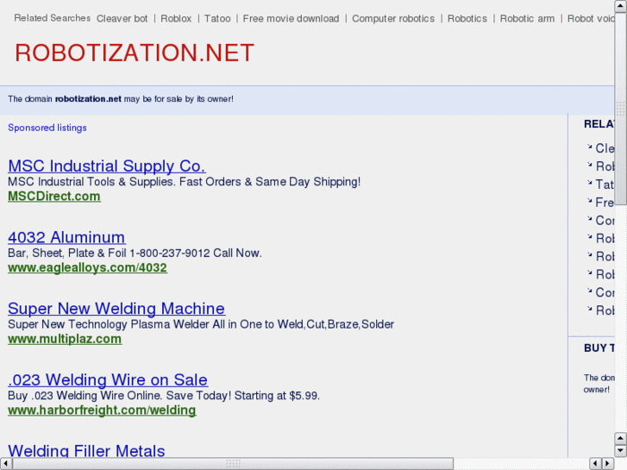Open the sidebar Tat related link
Image resolution: width=627 pixels, height=470 pixels.
coord(605,185)
